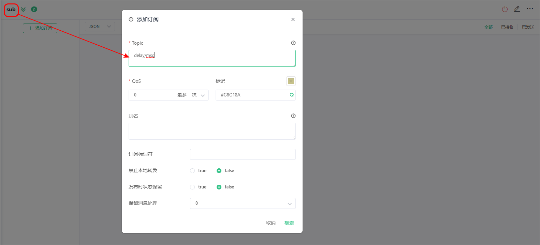The width and height of the screenshot is (540, 245).
Task: Click the edit connection pencil icon
Action: click(517, 9)
